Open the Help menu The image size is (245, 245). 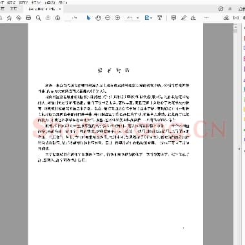[63, 3]
